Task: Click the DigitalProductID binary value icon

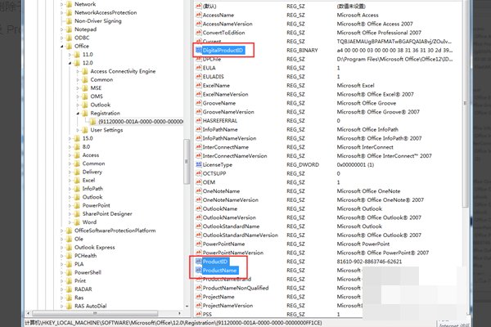Action: (x=197, y=51)
